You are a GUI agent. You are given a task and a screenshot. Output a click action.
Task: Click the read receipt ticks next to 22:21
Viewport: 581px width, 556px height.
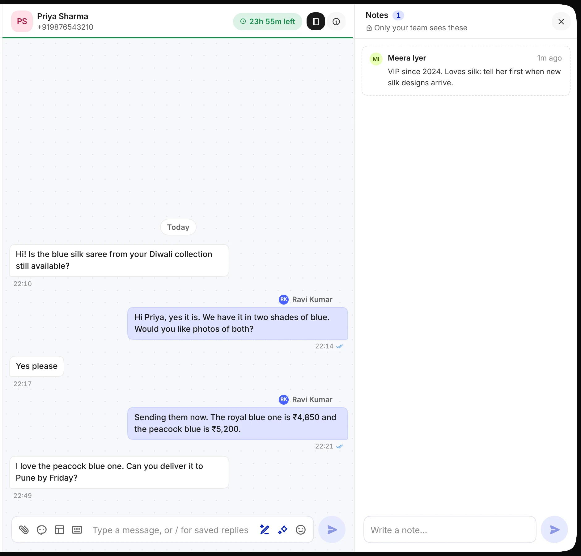coord(340,446)
